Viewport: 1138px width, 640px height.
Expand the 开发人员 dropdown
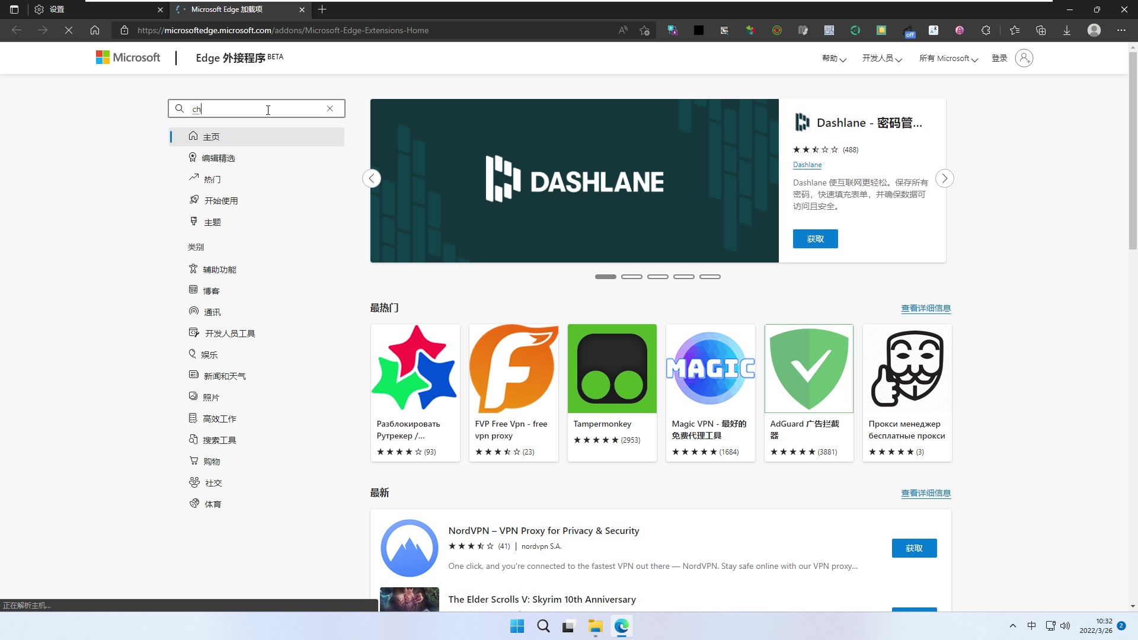tap(882, 58)
